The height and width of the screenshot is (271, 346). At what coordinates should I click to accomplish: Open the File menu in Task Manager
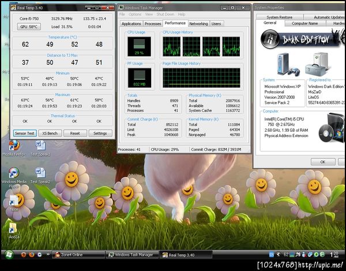point(122,14)
